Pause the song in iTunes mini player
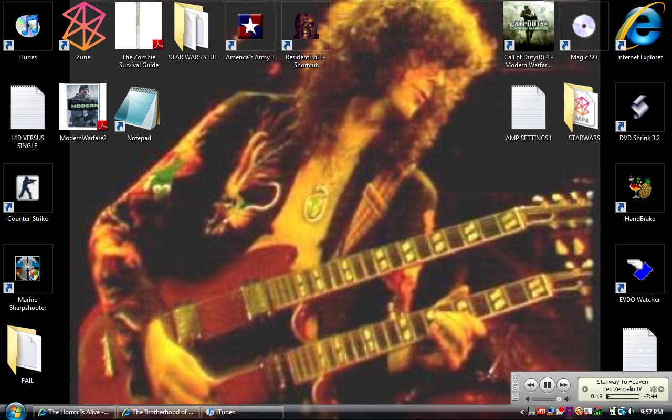672x420 pixels. coord(547,385)
